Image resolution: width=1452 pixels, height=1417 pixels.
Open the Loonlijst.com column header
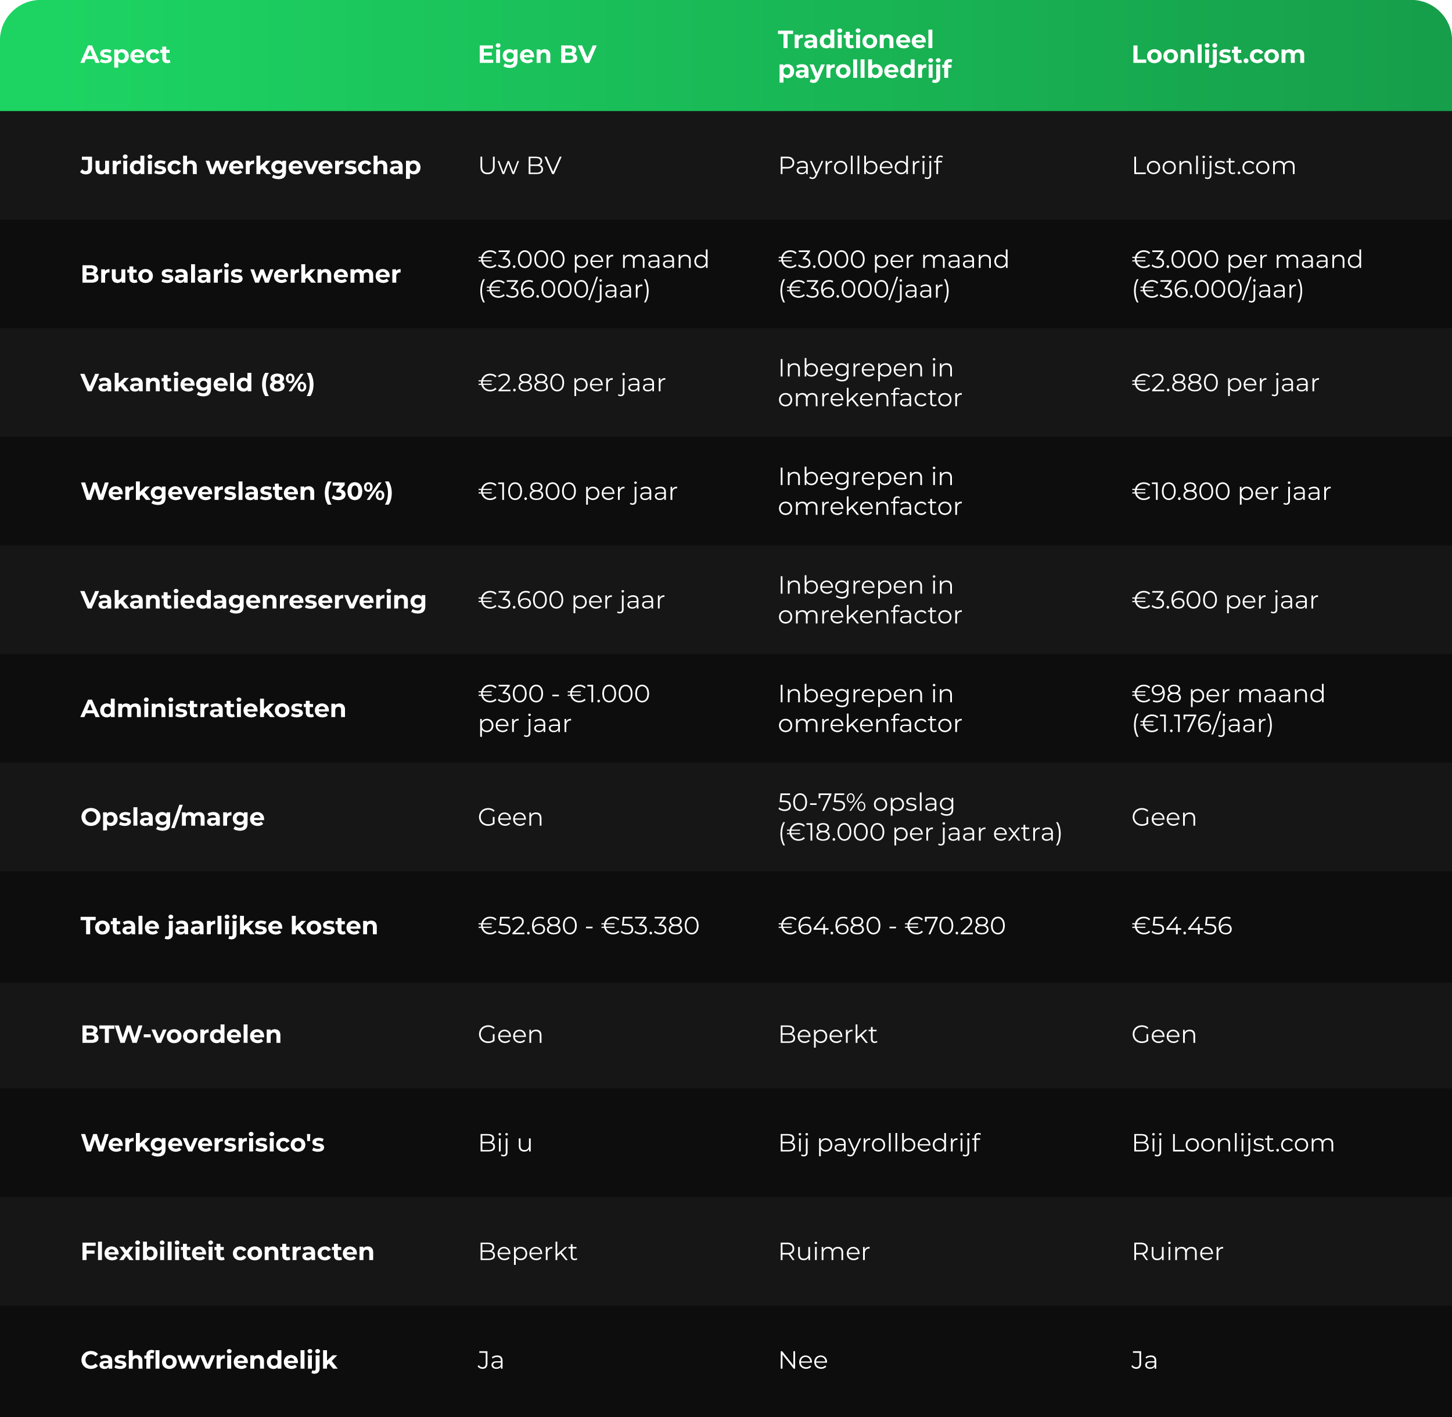point(1217,55)
